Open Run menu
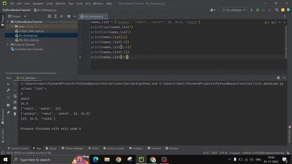The image size is (292, 164). [x=71, y=4]
